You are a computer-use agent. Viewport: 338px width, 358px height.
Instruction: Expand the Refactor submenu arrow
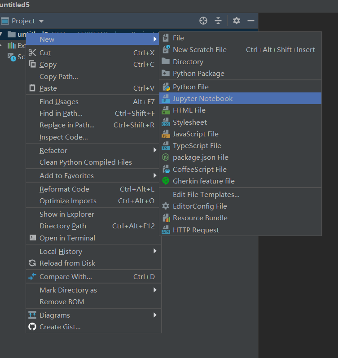click(155, 150)
